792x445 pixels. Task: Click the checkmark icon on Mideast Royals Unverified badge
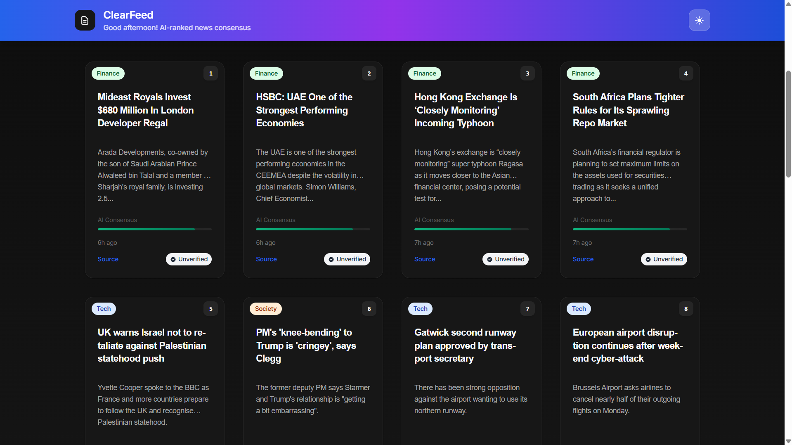[x=173, y=259]
